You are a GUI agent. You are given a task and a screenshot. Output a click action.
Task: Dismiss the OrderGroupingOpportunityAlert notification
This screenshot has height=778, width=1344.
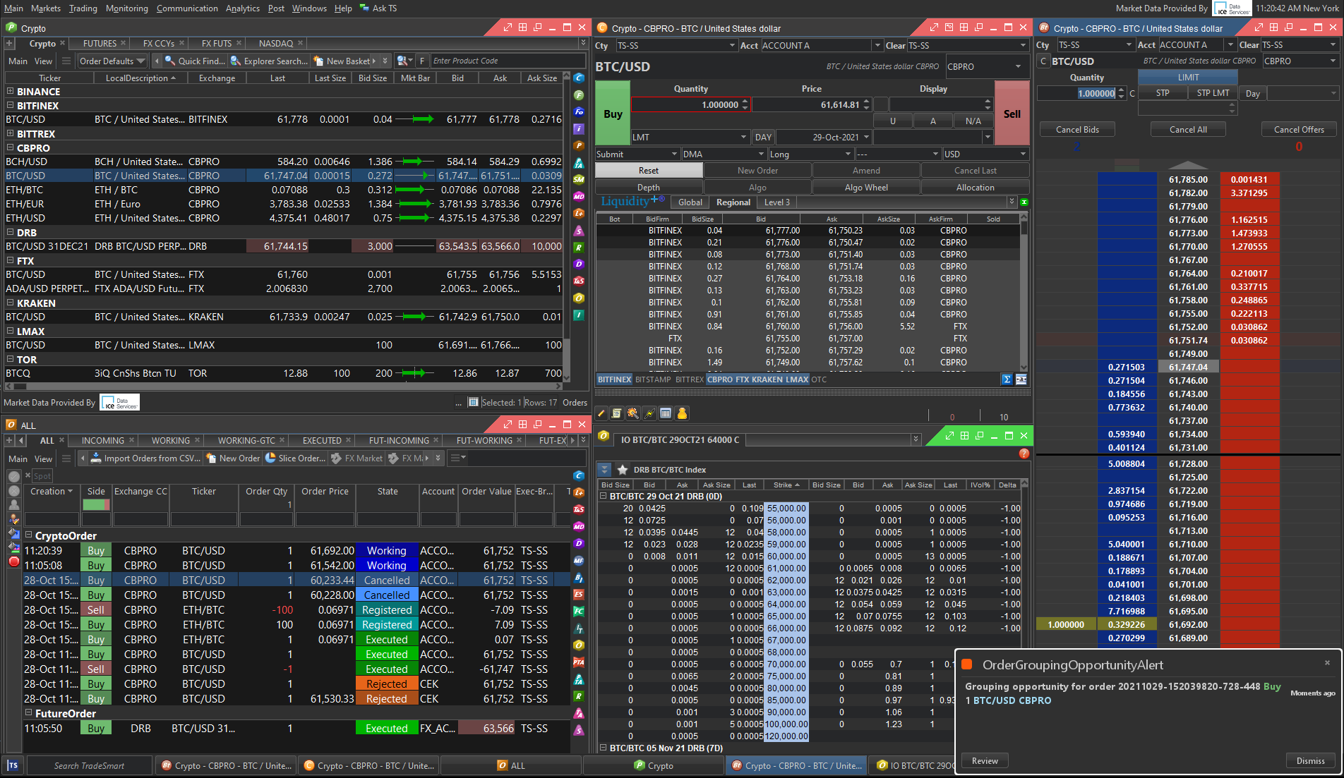click(x=1310, y=761)
